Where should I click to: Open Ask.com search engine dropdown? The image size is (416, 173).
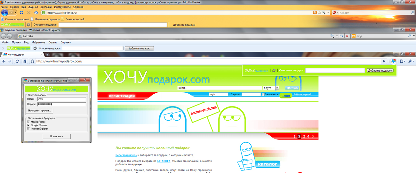pyautogui.click(x=337, y=13)
